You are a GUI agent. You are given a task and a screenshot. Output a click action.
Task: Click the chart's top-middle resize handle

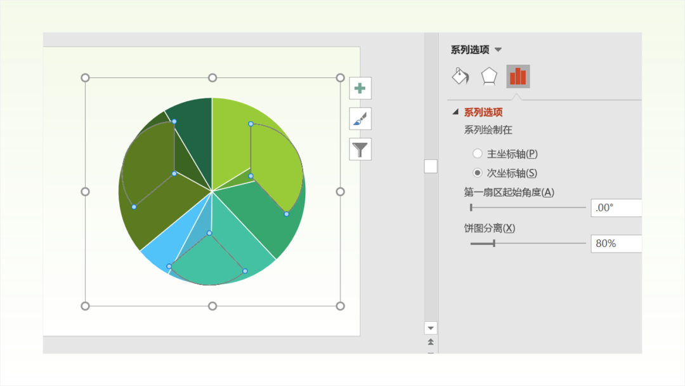click(x=212, y=78)
